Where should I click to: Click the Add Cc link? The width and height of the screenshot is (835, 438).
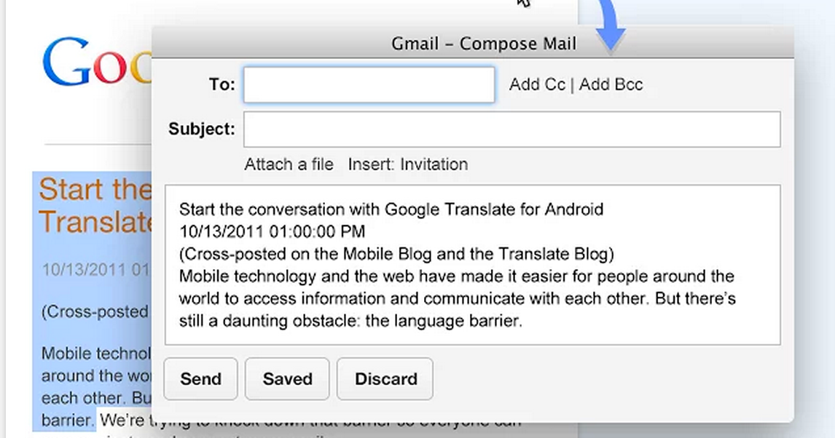pyautogui.click(x=536, y=84)
